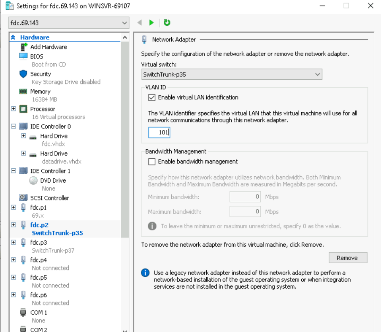The height and width of the screenshot is (332, 381).
Task: Click the Refresh icon in the toolbar
Action: point(167,22)
